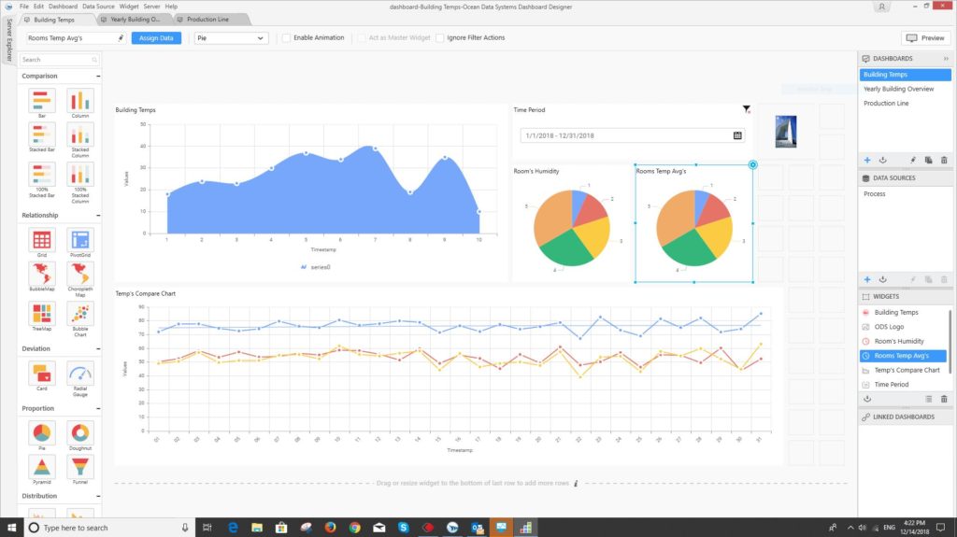Click the pin icon in Dashboards panel
This screenshot has width=957, height=537.
(913, 160)
